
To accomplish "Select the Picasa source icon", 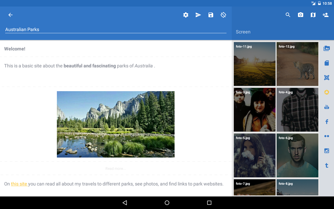I will 327,92.
